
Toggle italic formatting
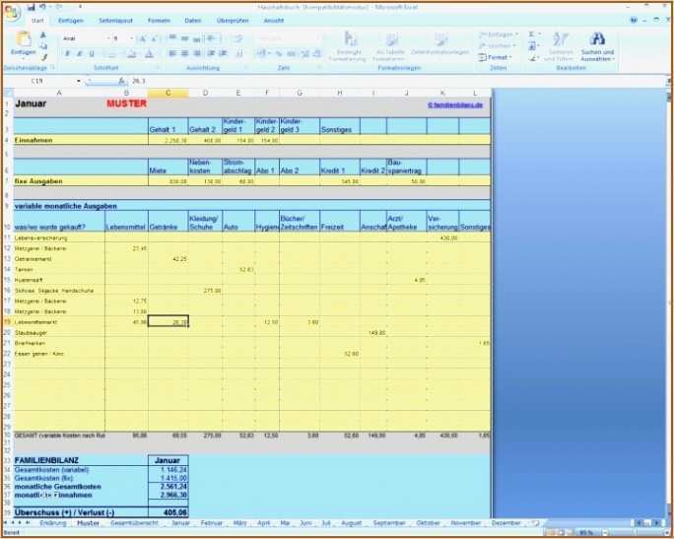click(79, 54)
